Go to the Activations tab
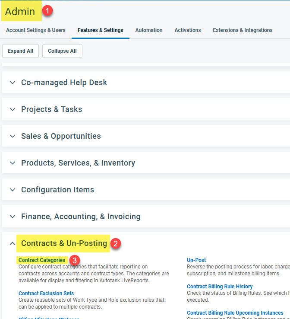 [187, 30]
